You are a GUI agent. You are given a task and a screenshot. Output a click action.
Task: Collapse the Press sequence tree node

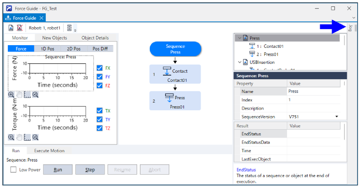(x=240, y=38)
